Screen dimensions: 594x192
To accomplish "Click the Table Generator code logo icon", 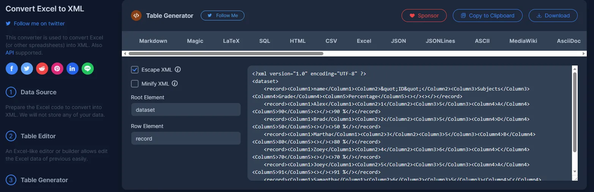I will pyautogui.click(x=136, y=16).
